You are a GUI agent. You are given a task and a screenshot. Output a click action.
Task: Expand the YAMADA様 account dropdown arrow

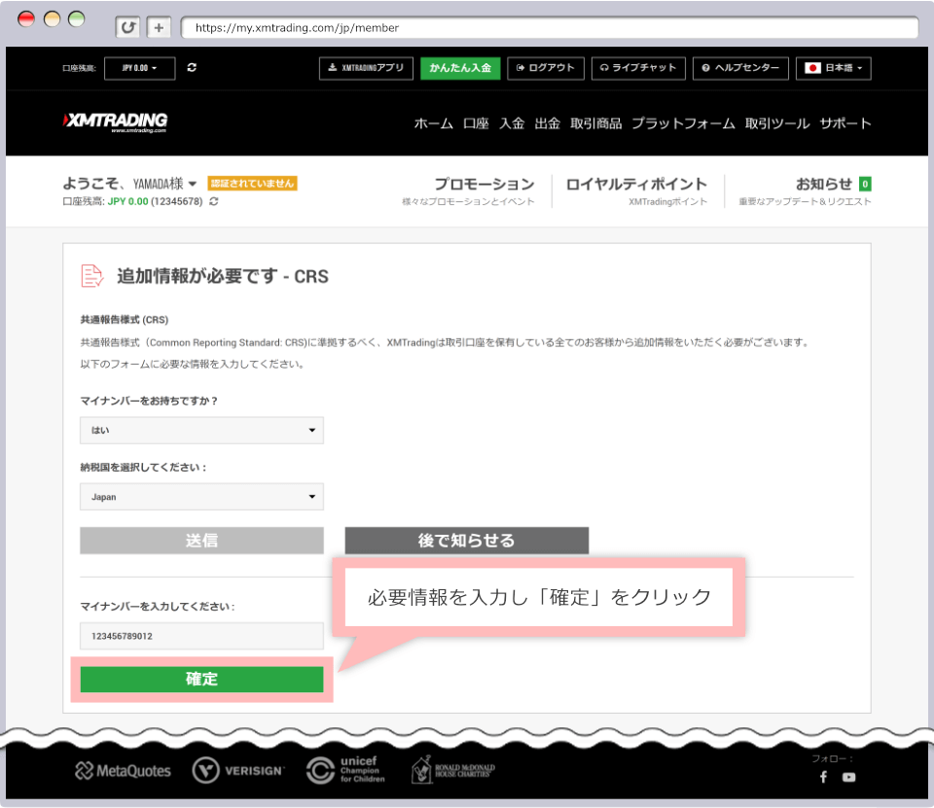point(193,184)
